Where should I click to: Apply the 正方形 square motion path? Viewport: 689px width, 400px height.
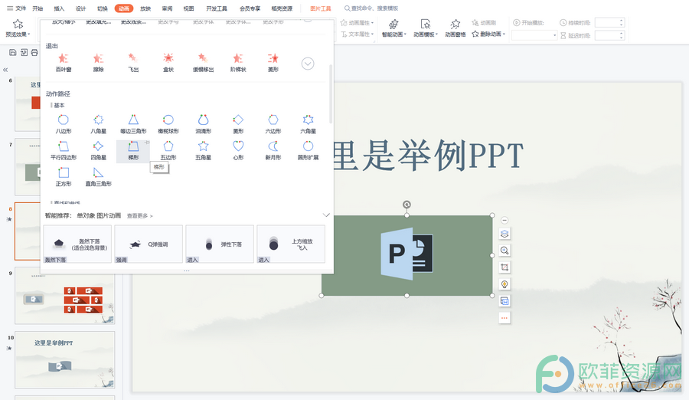[64, 176]
